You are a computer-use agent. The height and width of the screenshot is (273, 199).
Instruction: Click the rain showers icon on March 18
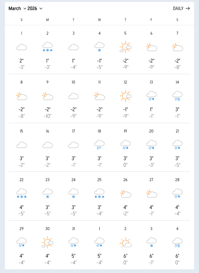(x=99, y=144)
